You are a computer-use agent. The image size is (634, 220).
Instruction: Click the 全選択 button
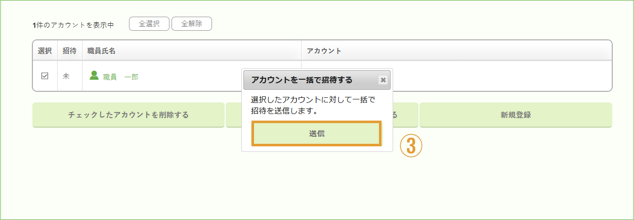149,24
